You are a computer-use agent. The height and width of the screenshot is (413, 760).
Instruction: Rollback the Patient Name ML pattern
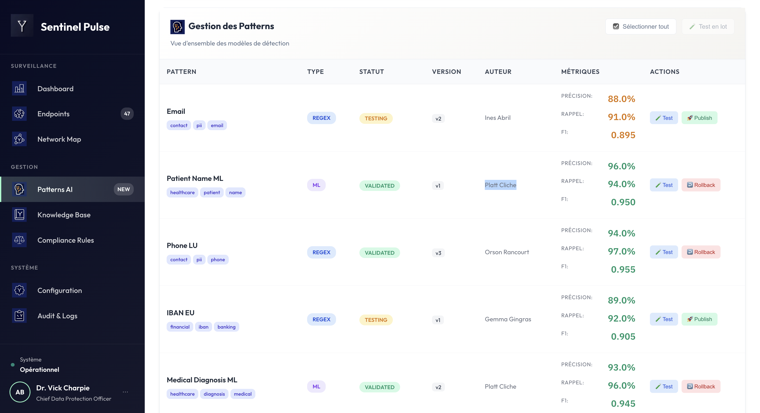pyautogui.click(x=701, y=185)
